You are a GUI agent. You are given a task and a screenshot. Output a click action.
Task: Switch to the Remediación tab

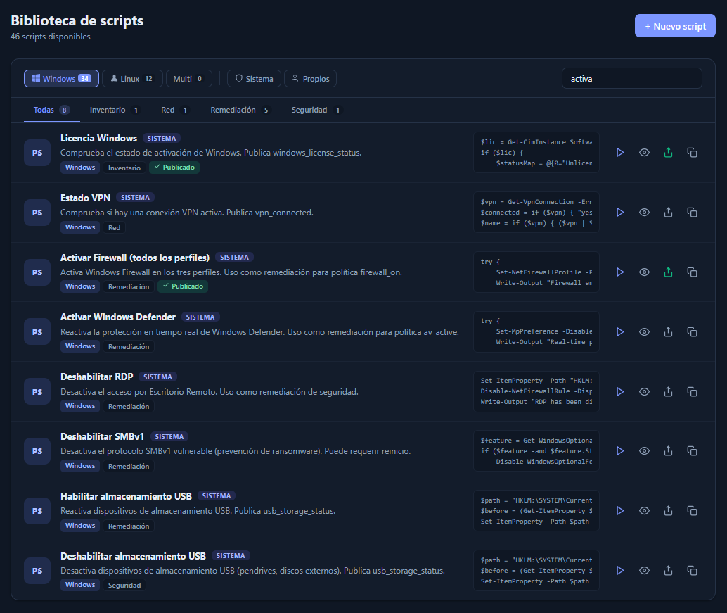[x=240, y=110]
